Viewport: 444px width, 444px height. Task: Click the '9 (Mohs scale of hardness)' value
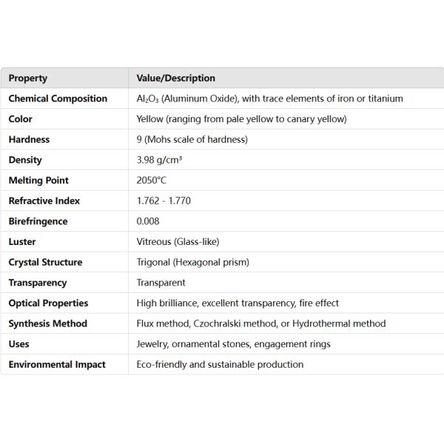(x=192, y=140)
